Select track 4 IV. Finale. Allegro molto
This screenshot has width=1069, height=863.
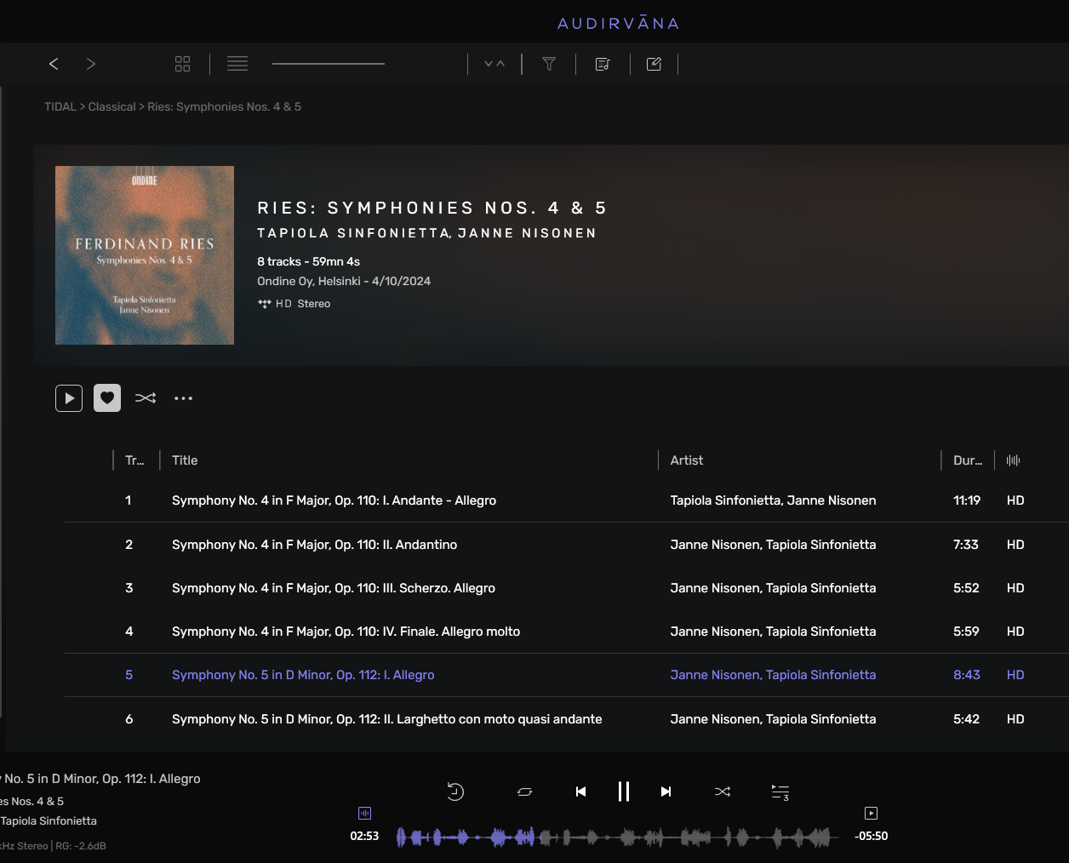[346, 632]
